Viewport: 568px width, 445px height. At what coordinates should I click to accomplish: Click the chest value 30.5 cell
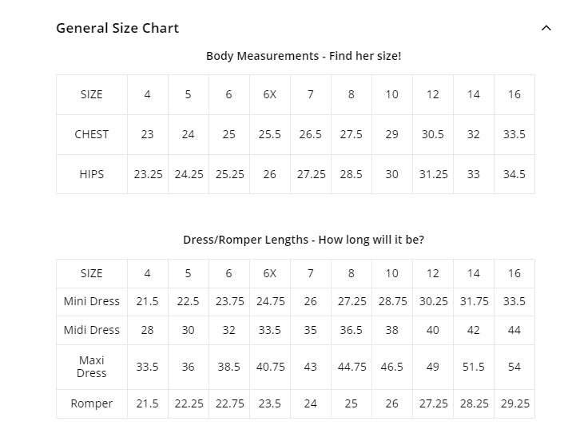coord(433,134)
